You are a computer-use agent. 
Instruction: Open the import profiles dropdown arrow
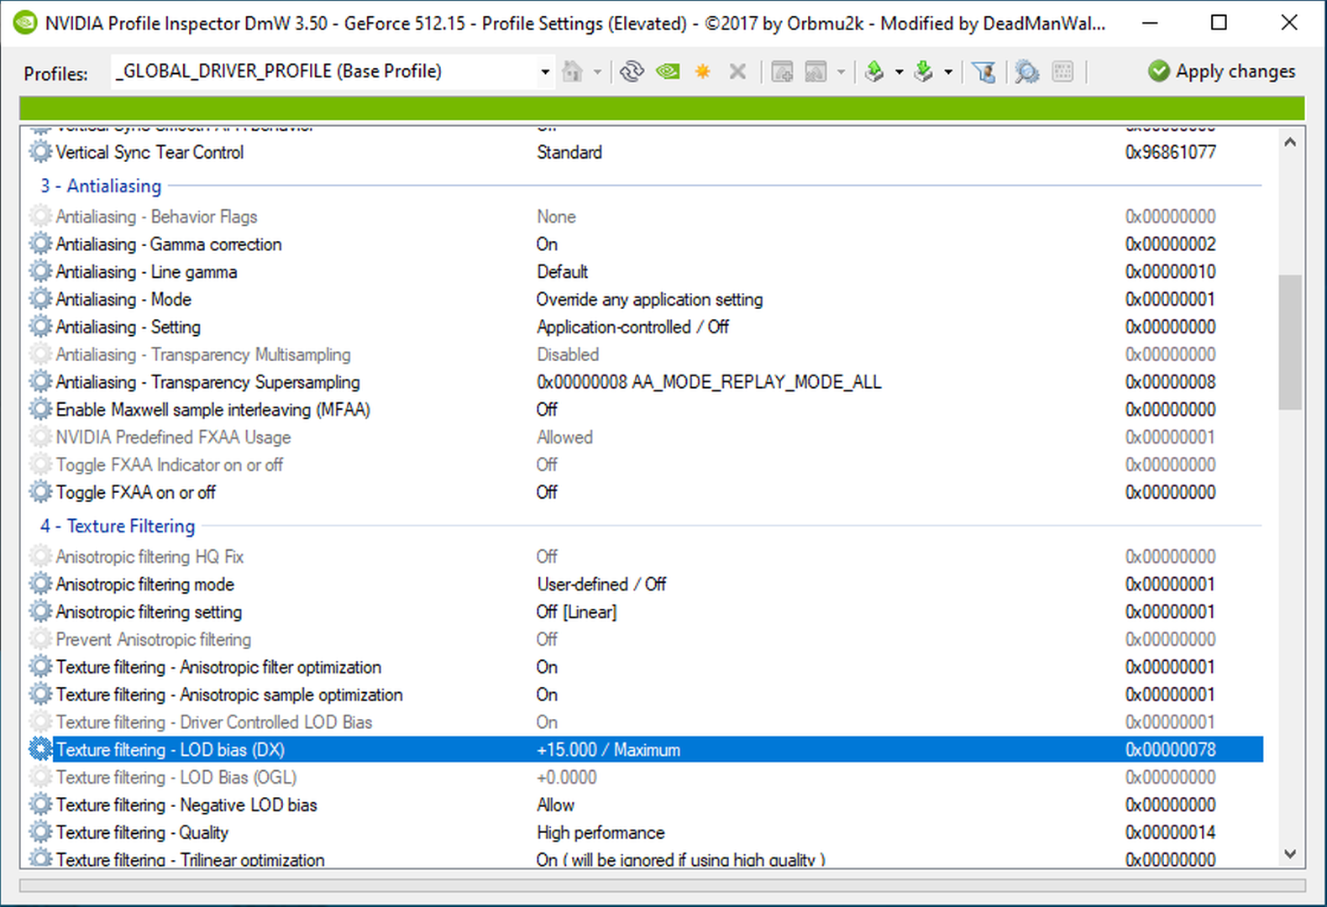tap(948, 72)
